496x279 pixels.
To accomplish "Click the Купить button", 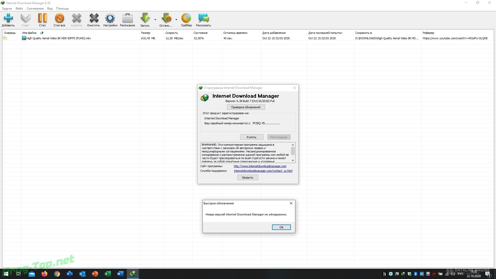I will click(252, 137).
